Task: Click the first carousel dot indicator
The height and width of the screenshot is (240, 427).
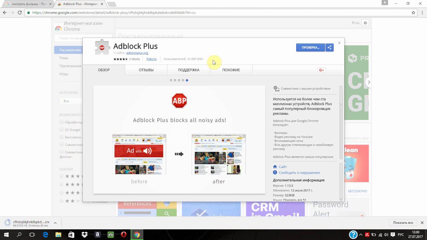Action: [x=171, y=80]
